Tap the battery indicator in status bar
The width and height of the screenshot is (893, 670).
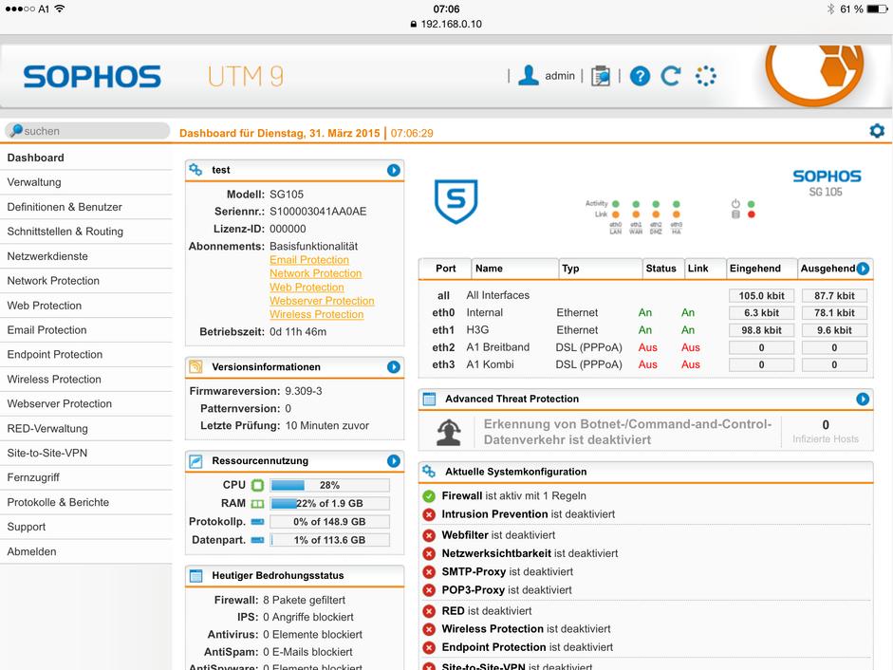tap(877, 9)
